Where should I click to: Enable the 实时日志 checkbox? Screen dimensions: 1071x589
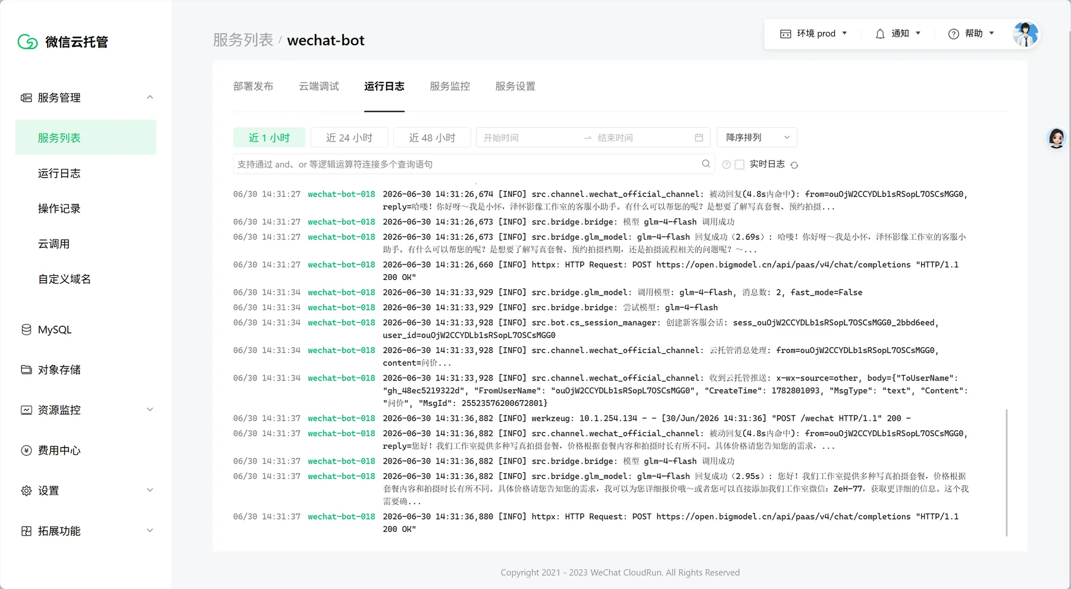pyautogui.click(x=740, y=165)
